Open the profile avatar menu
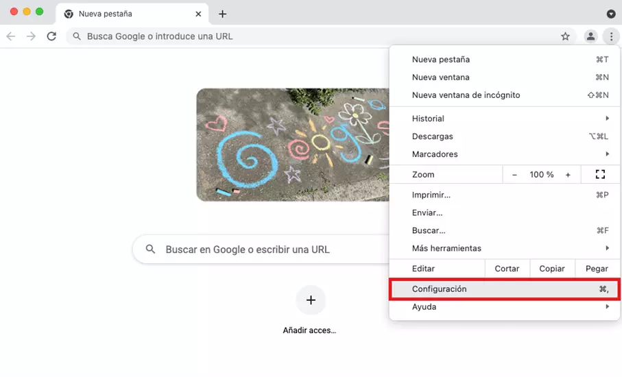622x377 pixels. click(590, 36)
